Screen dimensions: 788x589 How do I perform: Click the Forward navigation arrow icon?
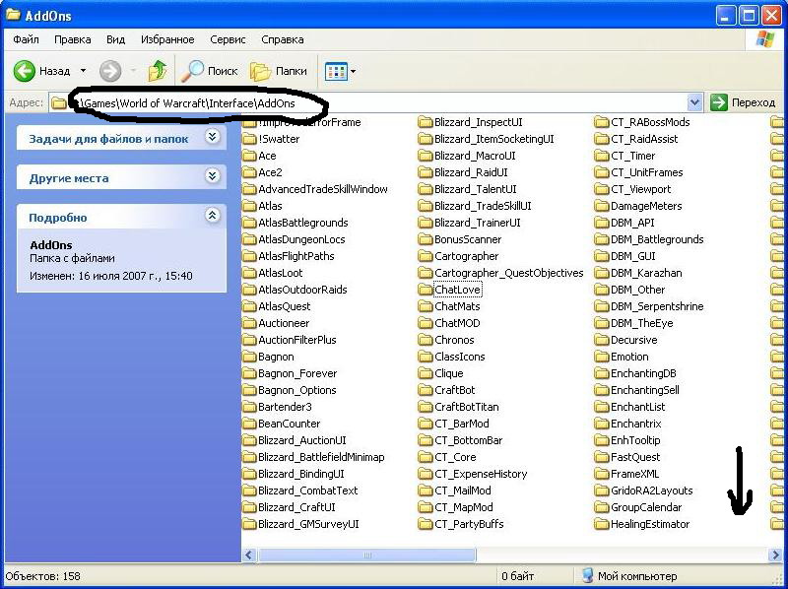tap(110, 71)
